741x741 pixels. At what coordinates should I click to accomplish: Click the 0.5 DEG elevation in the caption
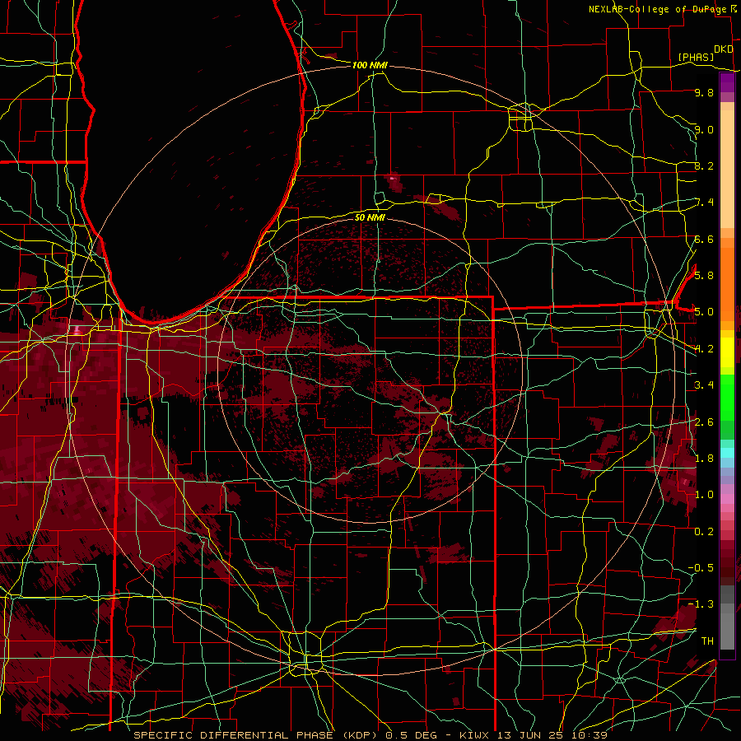tap(412, 735)
